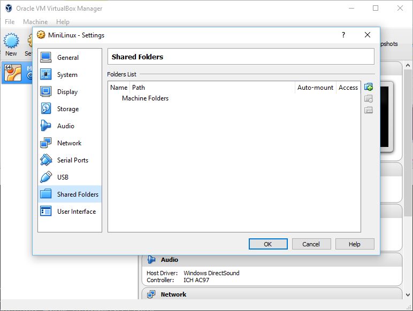Screen dimensions: 413x311
Task: Click the Help button in dialog
Action: (355, 244)
